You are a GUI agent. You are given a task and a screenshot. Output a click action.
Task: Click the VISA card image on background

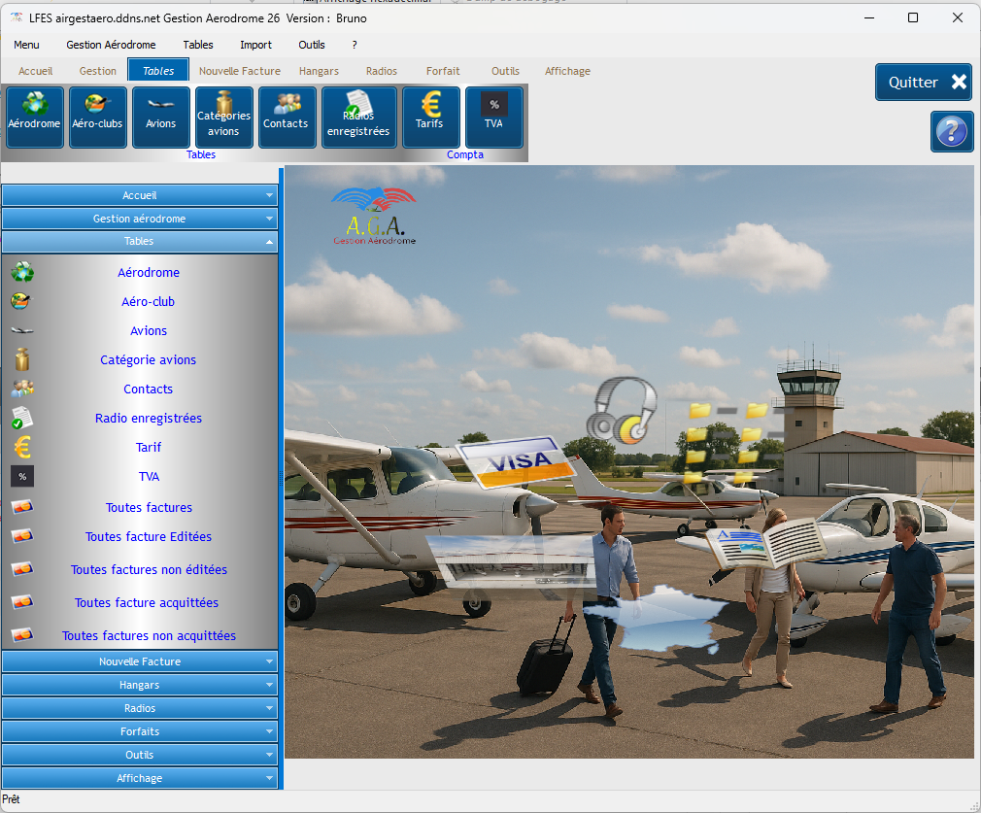517,460
